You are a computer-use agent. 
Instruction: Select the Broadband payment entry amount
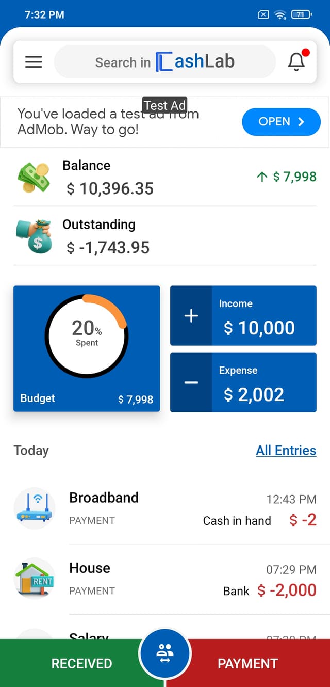point(303,520)
